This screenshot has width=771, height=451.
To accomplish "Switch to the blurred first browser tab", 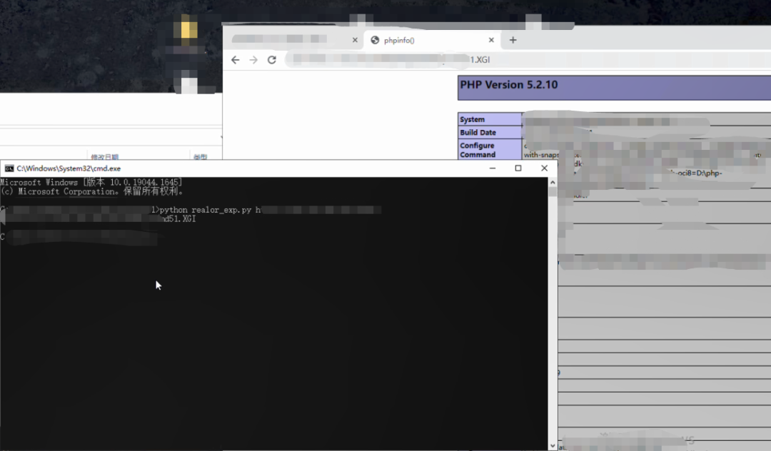I will [x=294, y=40].
